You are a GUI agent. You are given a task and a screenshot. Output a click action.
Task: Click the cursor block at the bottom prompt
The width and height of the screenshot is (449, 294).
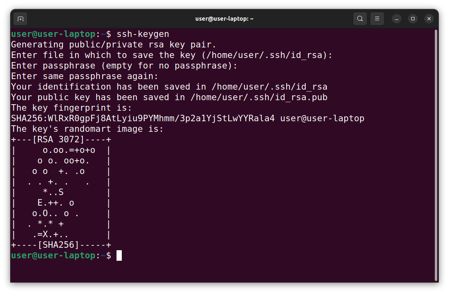[119, 255]
